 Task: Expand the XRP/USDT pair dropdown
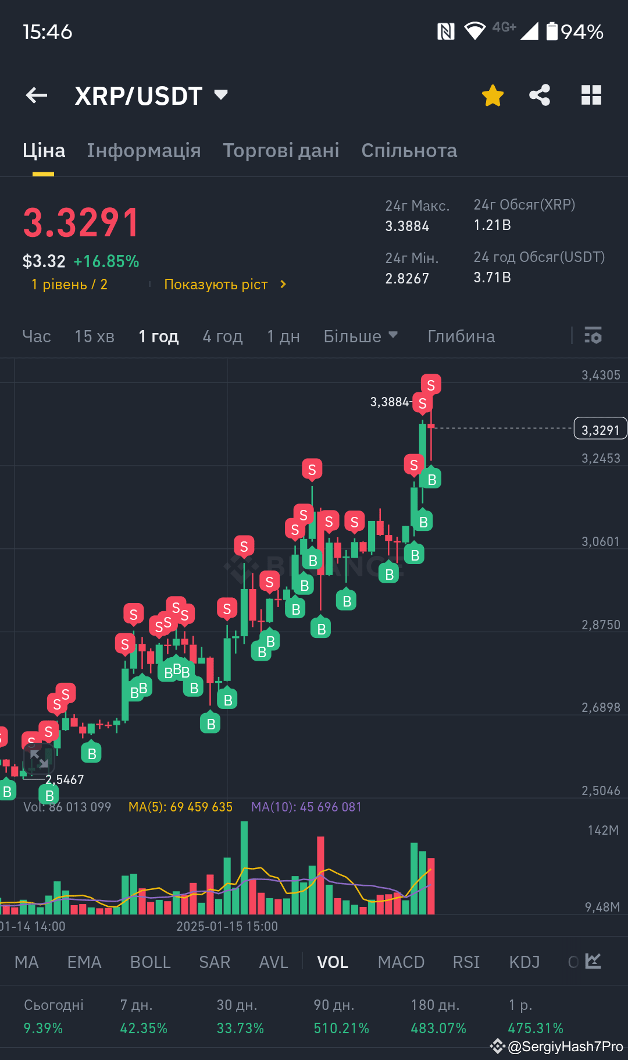(221, 94)
